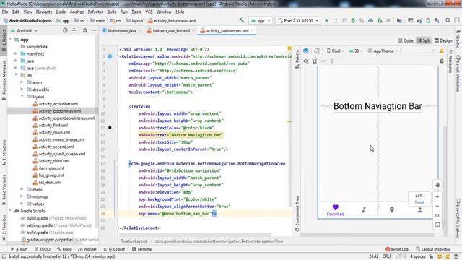Open the File menu
Viewport: 462px width, 260px height.
point(5,12)
